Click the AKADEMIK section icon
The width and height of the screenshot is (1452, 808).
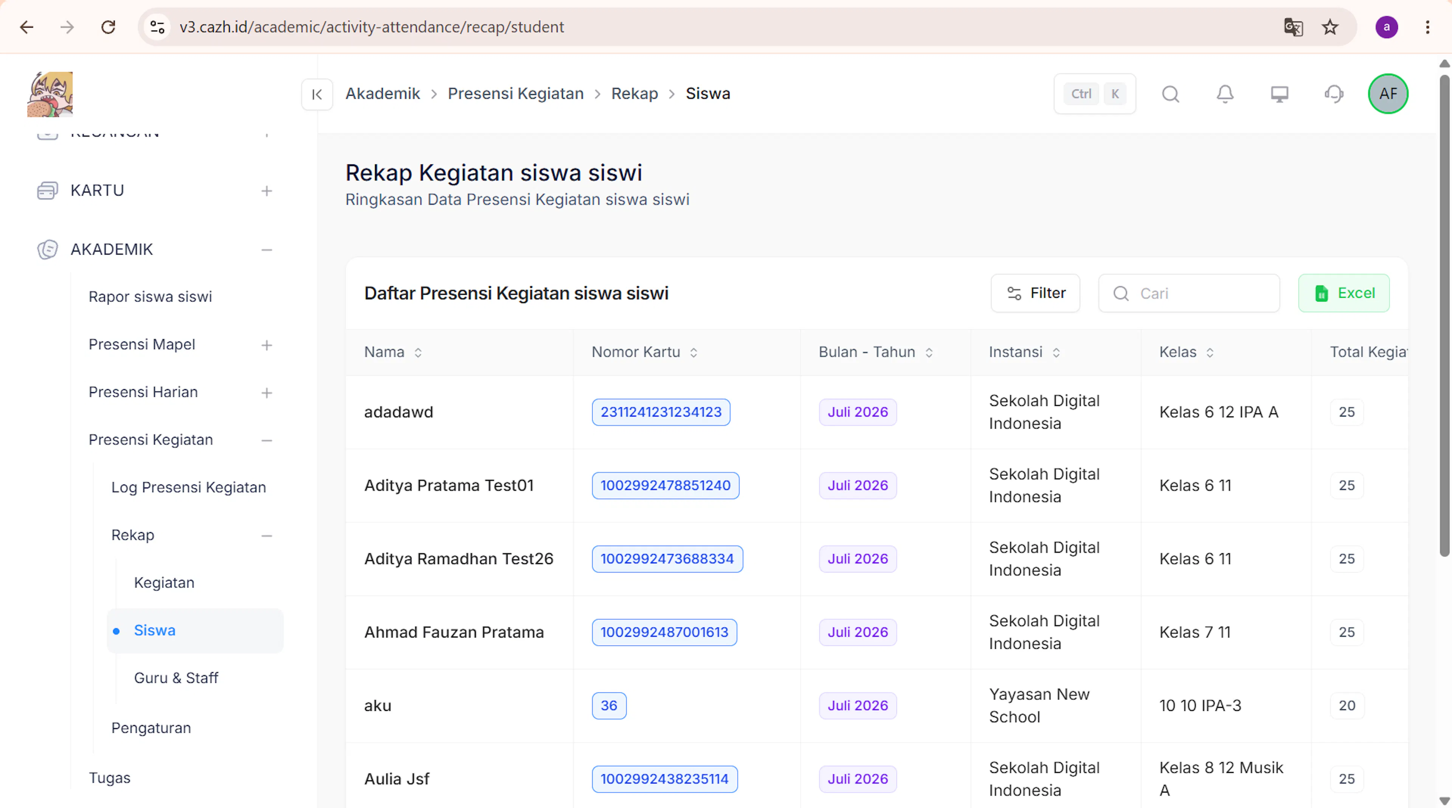click(47, 249)
